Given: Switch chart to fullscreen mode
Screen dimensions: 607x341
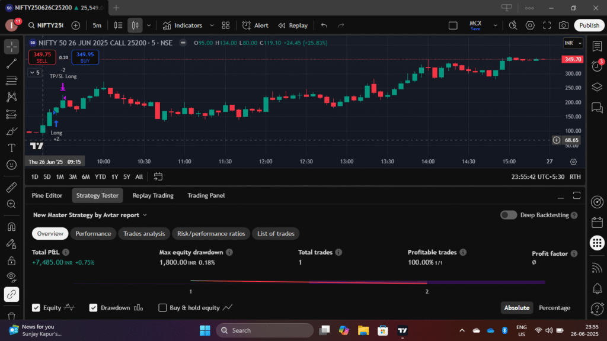Looking at the screenshot, I should [547, 25].
